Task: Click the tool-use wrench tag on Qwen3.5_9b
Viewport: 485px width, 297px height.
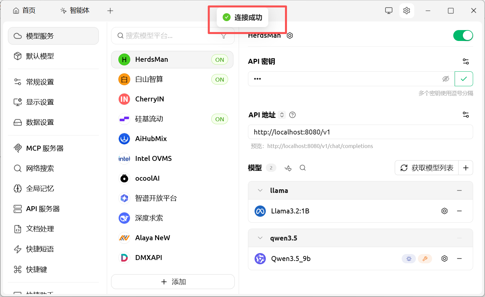Action: click(425, 259)
